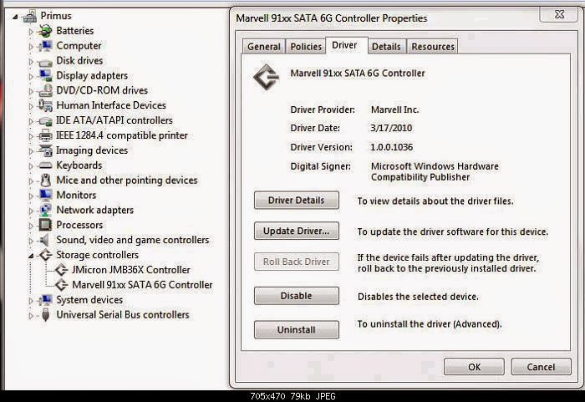Click the IEEE 1284.4 printer icon
This screenshot has width=585, height=402.
pyautogui.click(x=45, y=135)
